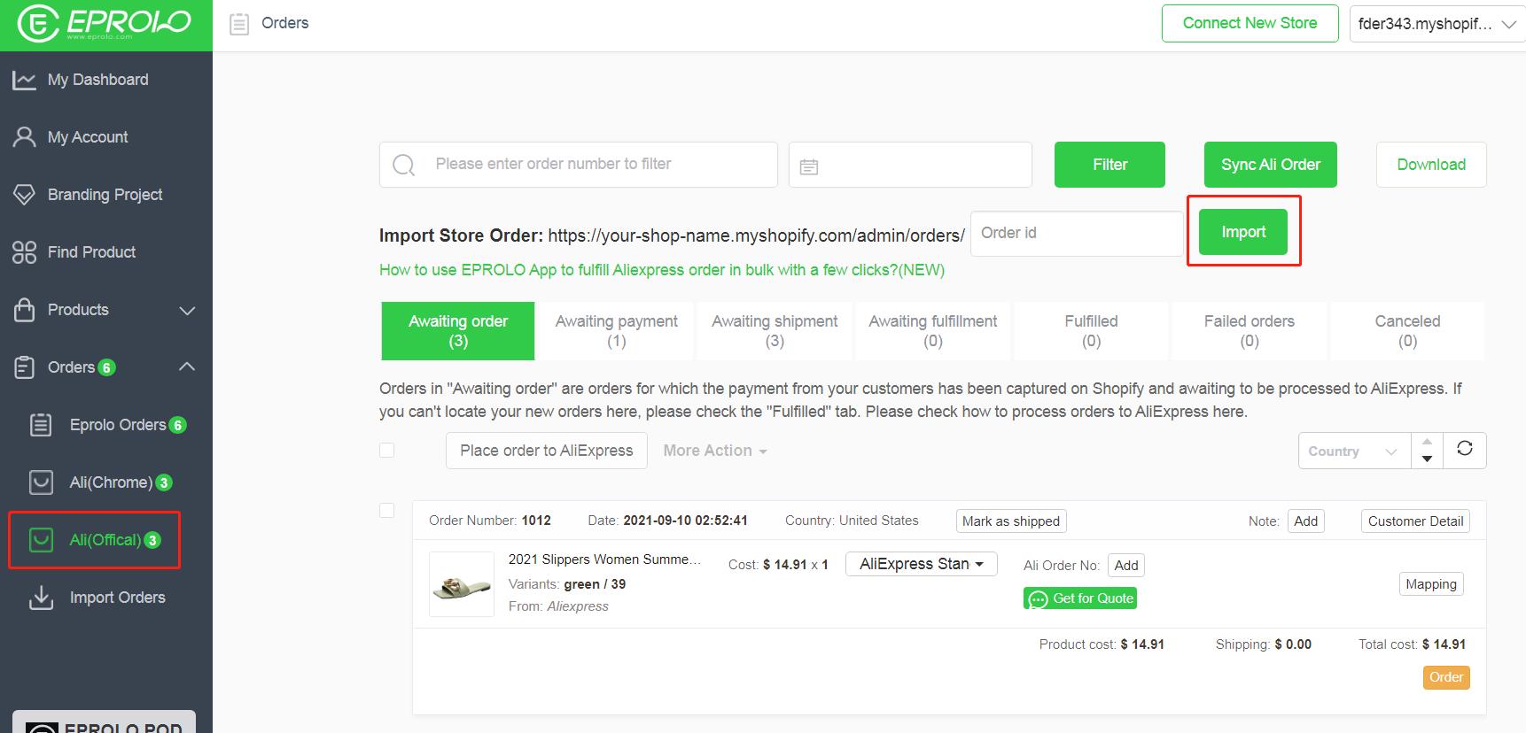Open the bulk fulfill Aliexpress how-to link

[661, 270]
